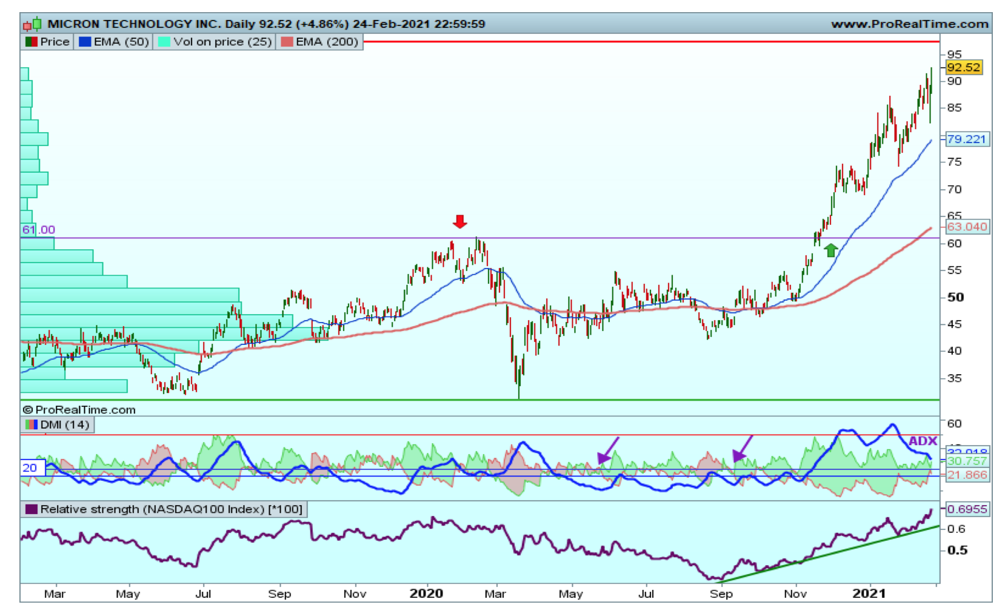The width and height of the screenshot is (1005, 616).
Task: Open the EMA (200) indicator label
Action: 327,42
